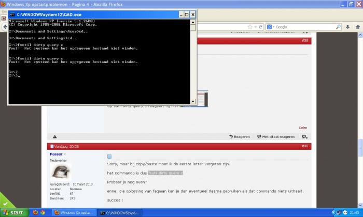The width and height of the screenshot is (363, 217).
Task: Open the Delen share link
Action: pyautogui.click(x=303, y=128)
